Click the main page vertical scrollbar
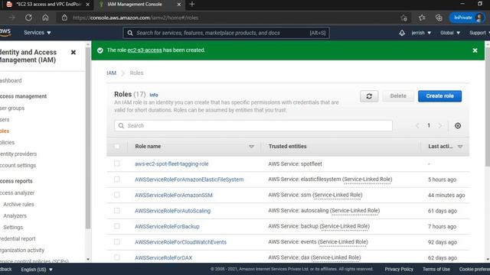Screen dimensions: 490x275 (487, 106)
